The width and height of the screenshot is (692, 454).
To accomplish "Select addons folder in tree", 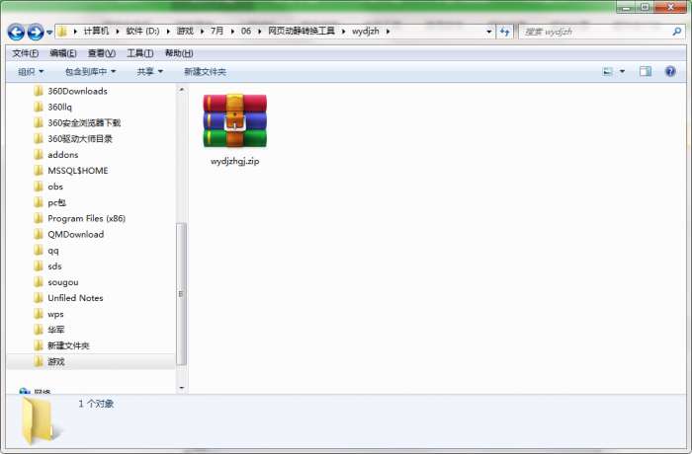I will tap(62, 155).
